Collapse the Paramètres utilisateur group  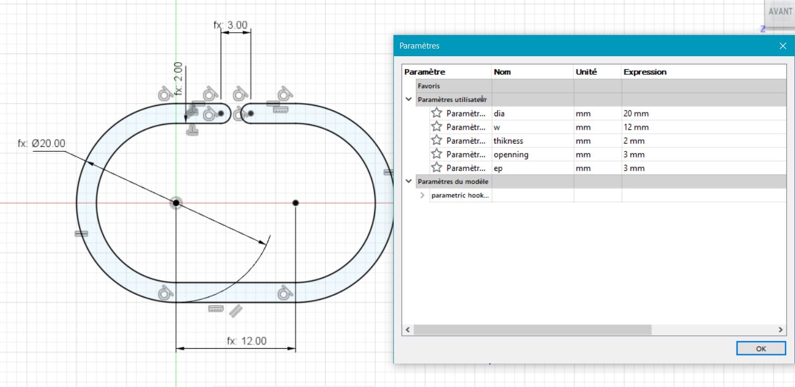(x=409, y=99)
